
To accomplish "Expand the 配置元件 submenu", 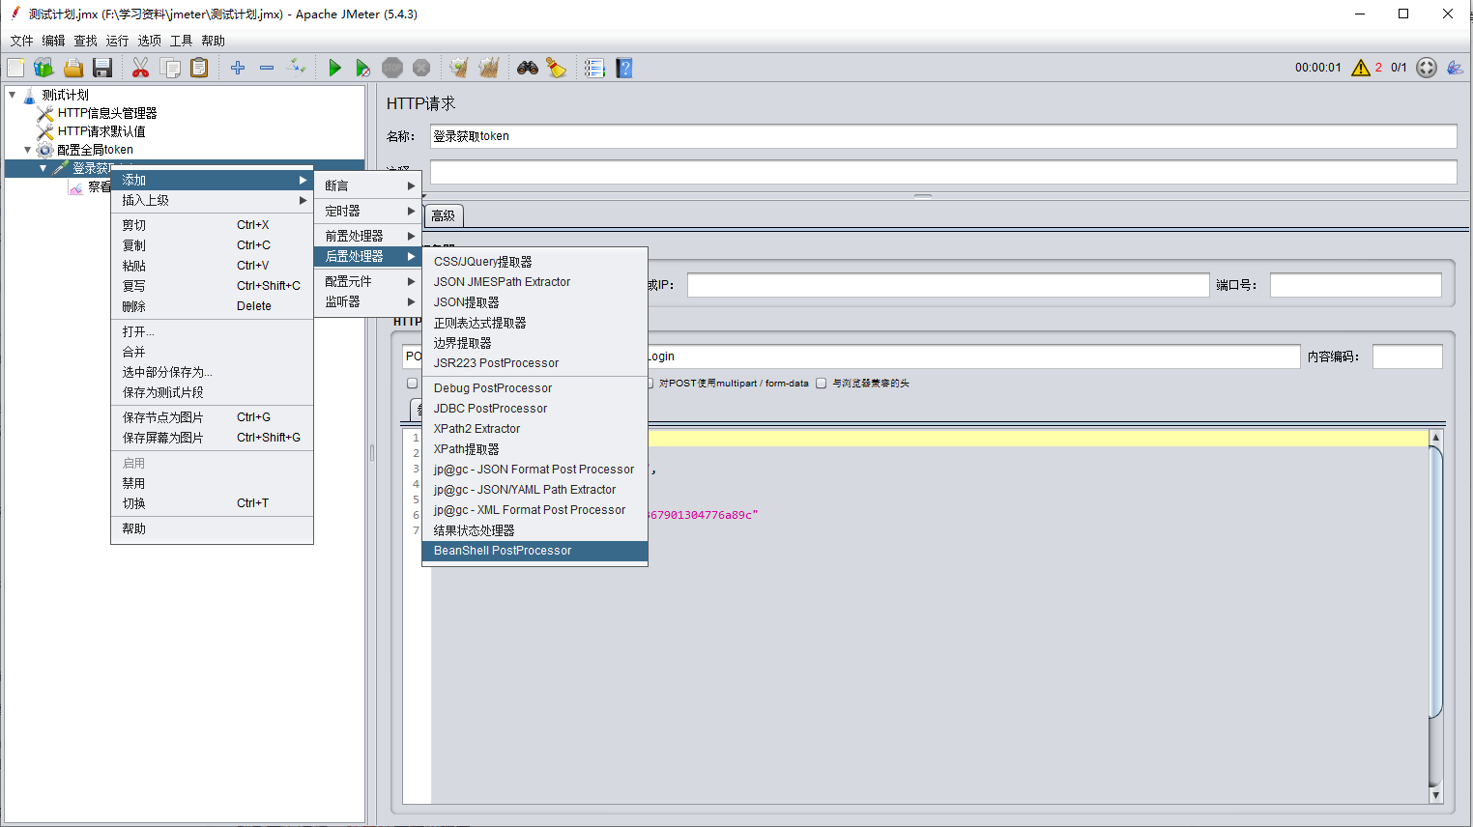I will click(369, 281).
